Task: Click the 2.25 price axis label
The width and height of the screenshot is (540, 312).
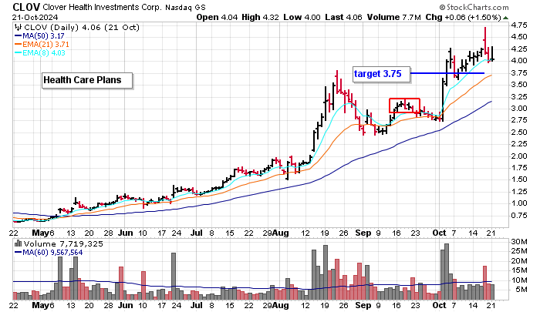Action: [519, 144]
